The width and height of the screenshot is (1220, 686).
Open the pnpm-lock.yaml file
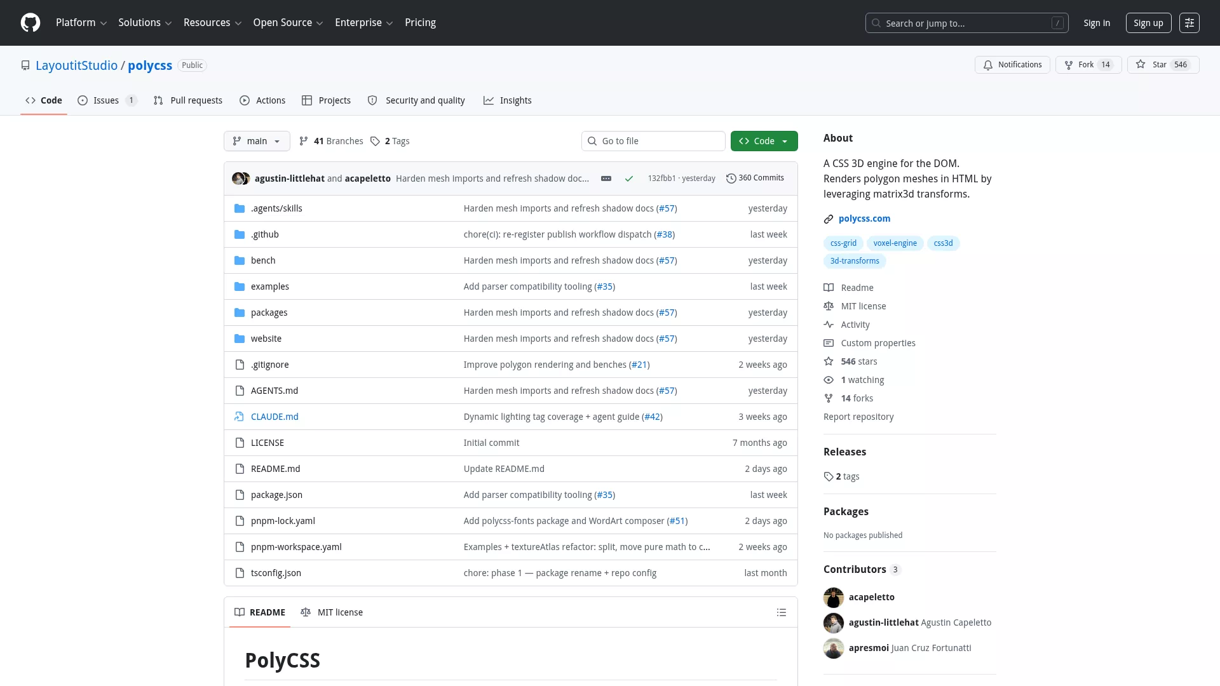click(283, 521)
